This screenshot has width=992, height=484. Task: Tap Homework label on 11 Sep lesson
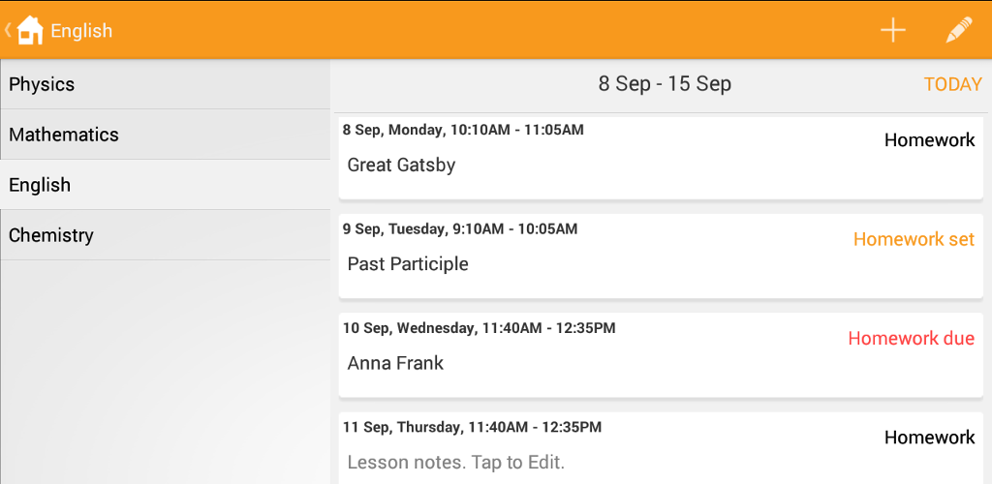tap(929, 438)
